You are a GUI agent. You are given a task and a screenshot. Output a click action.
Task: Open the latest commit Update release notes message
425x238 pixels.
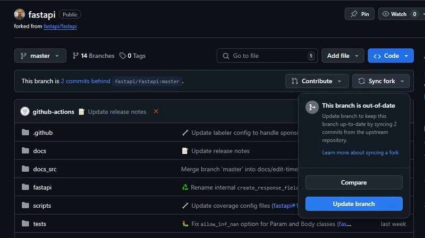[x=117, y=112]
